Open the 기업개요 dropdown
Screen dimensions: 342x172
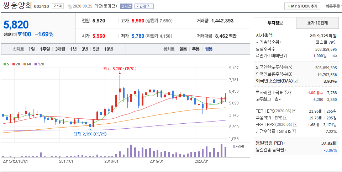[144, 6]
